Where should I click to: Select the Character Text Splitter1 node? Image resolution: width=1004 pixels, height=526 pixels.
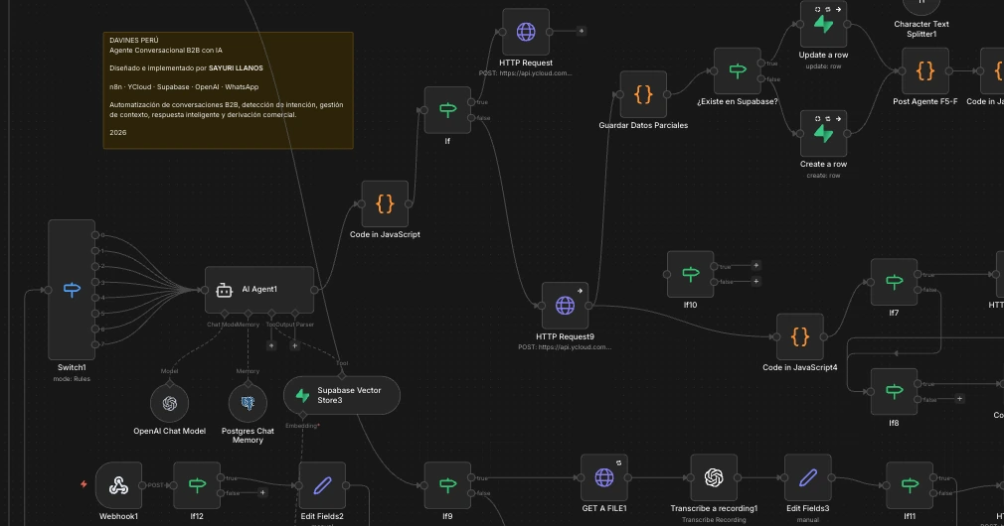tap(921, 6)
